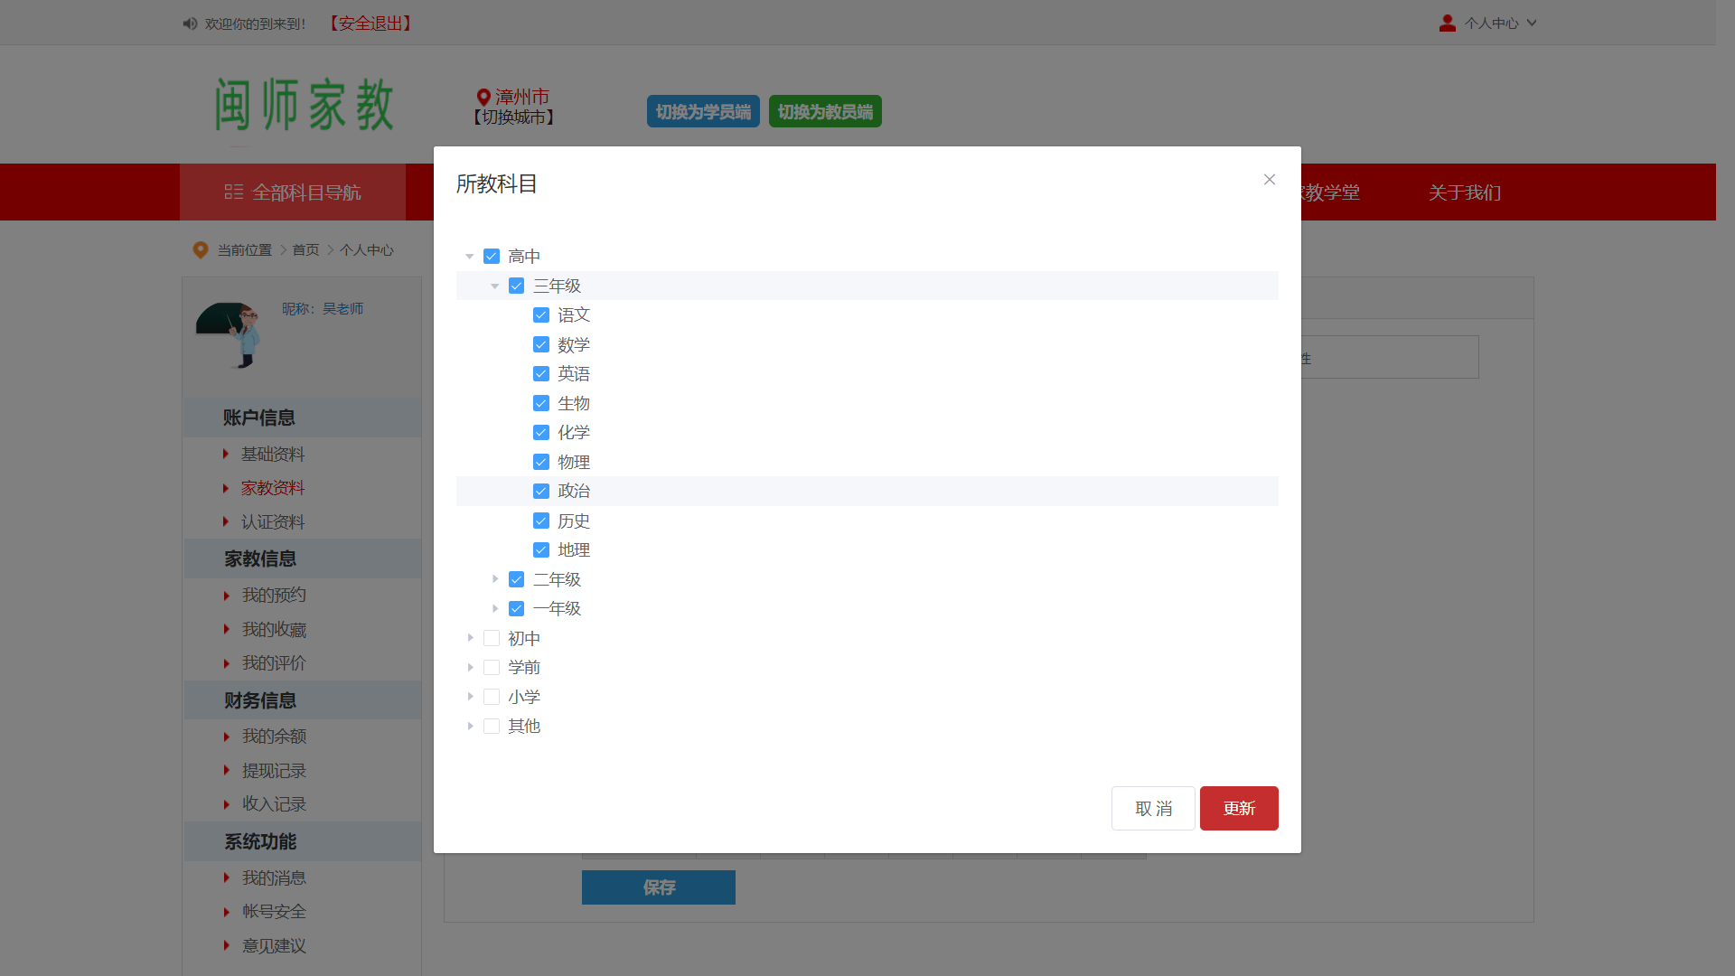Collapse the 三年级 tree node arrow
1735x976 pixels.
point(495,286)
